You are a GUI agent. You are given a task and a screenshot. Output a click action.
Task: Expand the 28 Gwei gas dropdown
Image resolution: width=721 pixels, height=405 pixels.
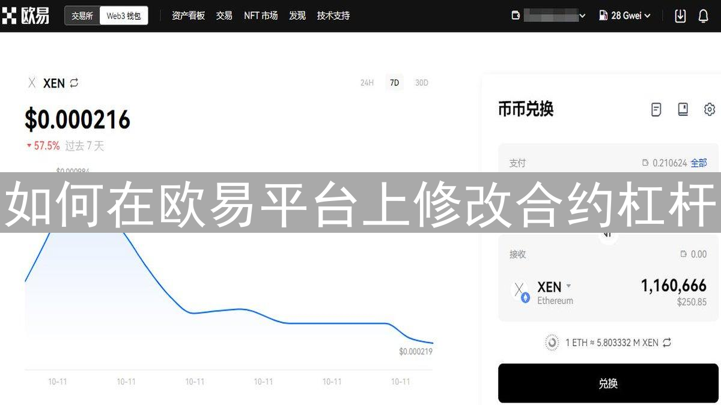[647, 16]
